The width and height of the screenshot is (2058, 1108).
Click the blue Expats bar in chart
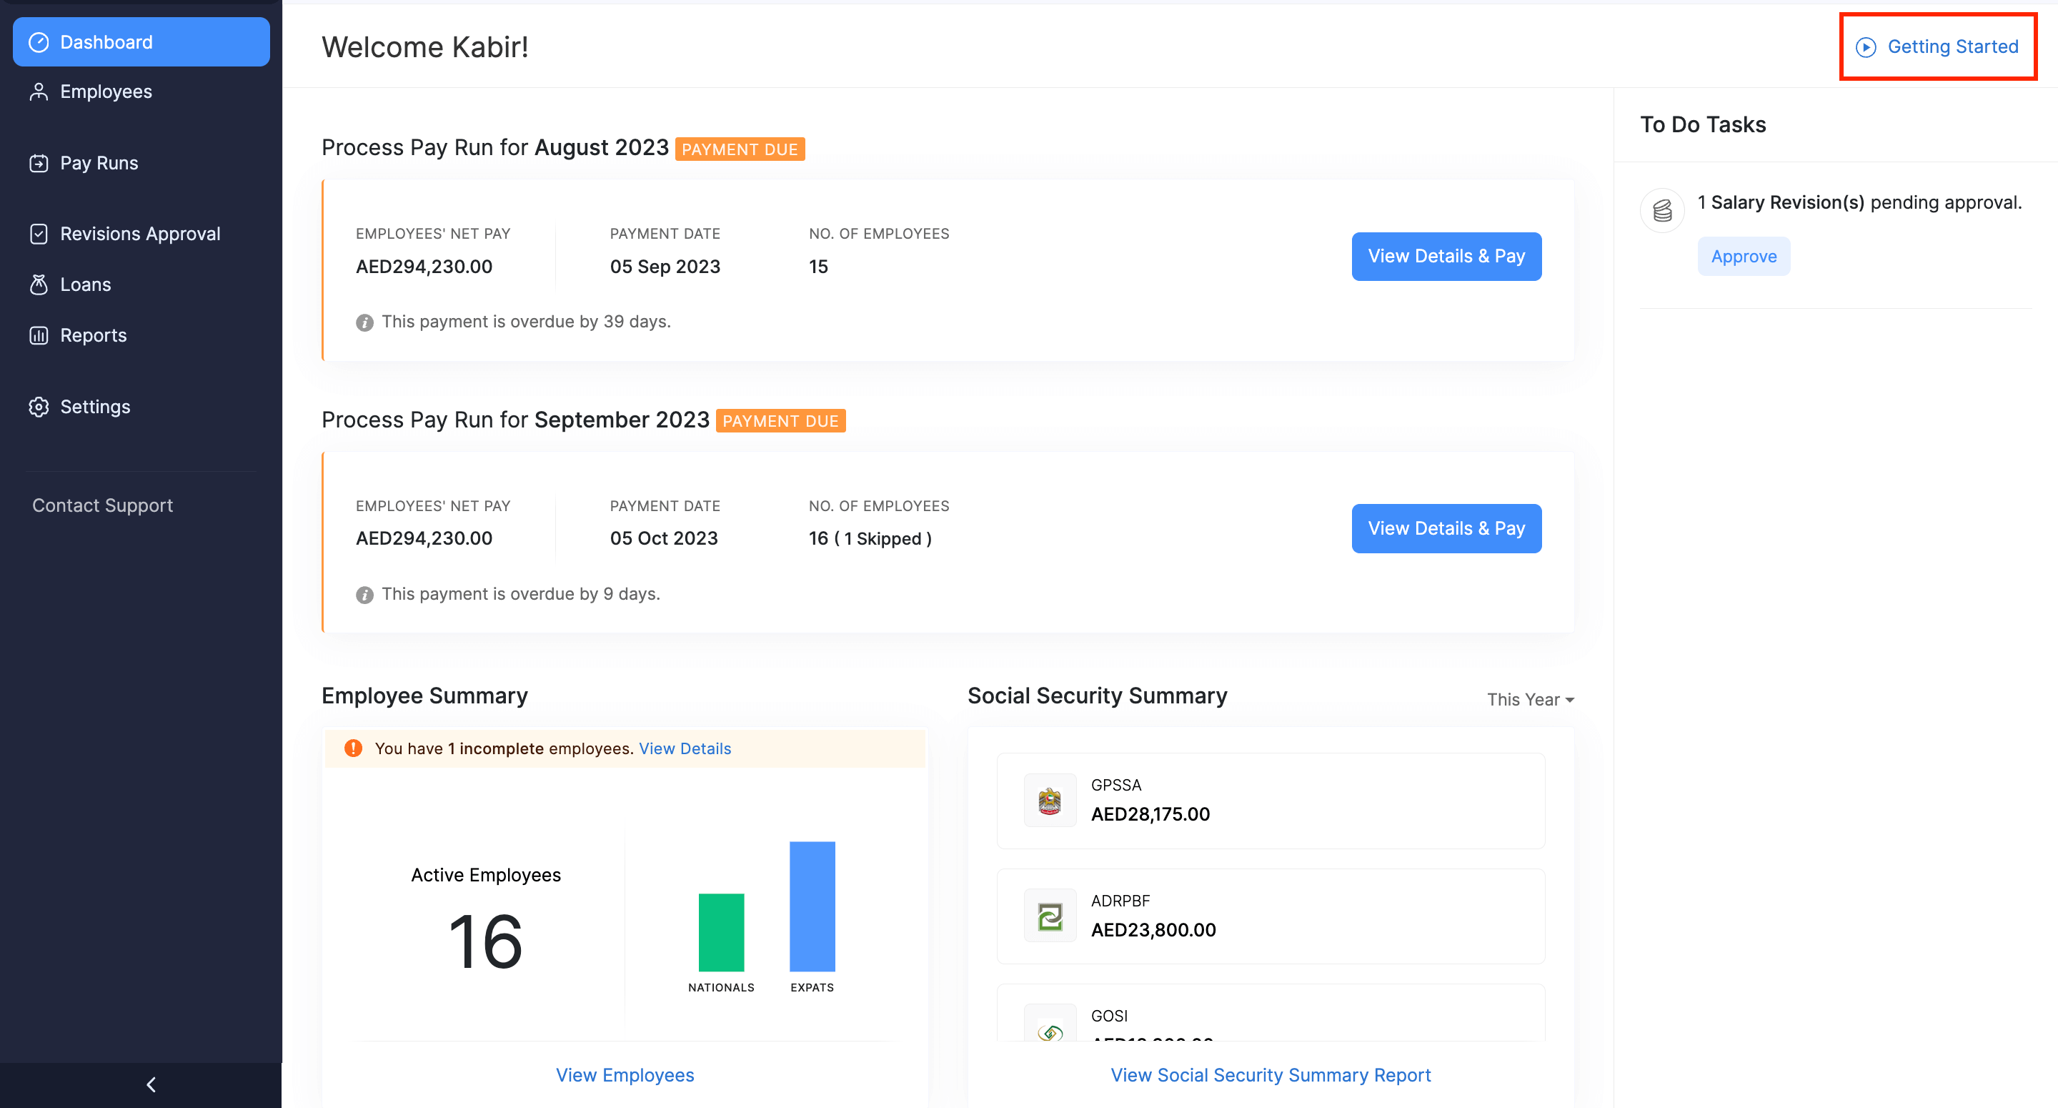click(812, 906)
